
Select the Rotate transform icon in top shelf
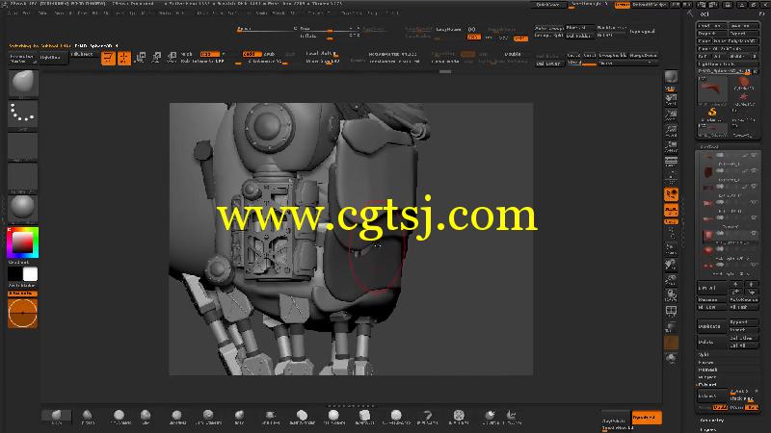point(172,58)
